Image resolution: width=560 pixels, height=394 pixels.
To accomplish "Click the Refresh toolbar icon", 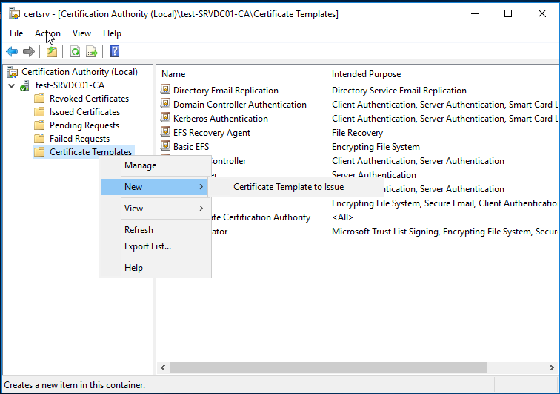I will tap(75, 51).
